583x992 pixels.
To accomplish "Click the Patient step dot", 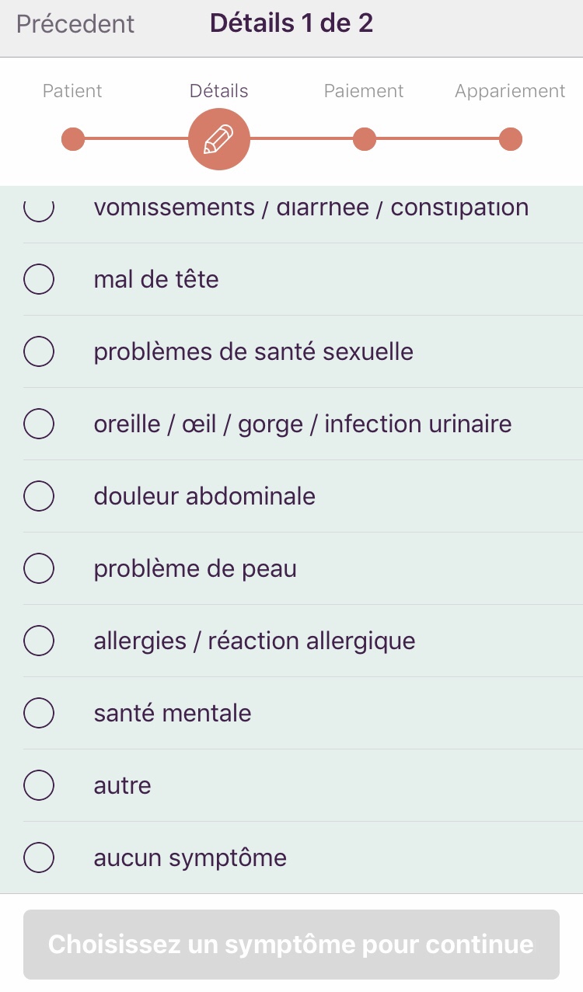I will (73, 140).
